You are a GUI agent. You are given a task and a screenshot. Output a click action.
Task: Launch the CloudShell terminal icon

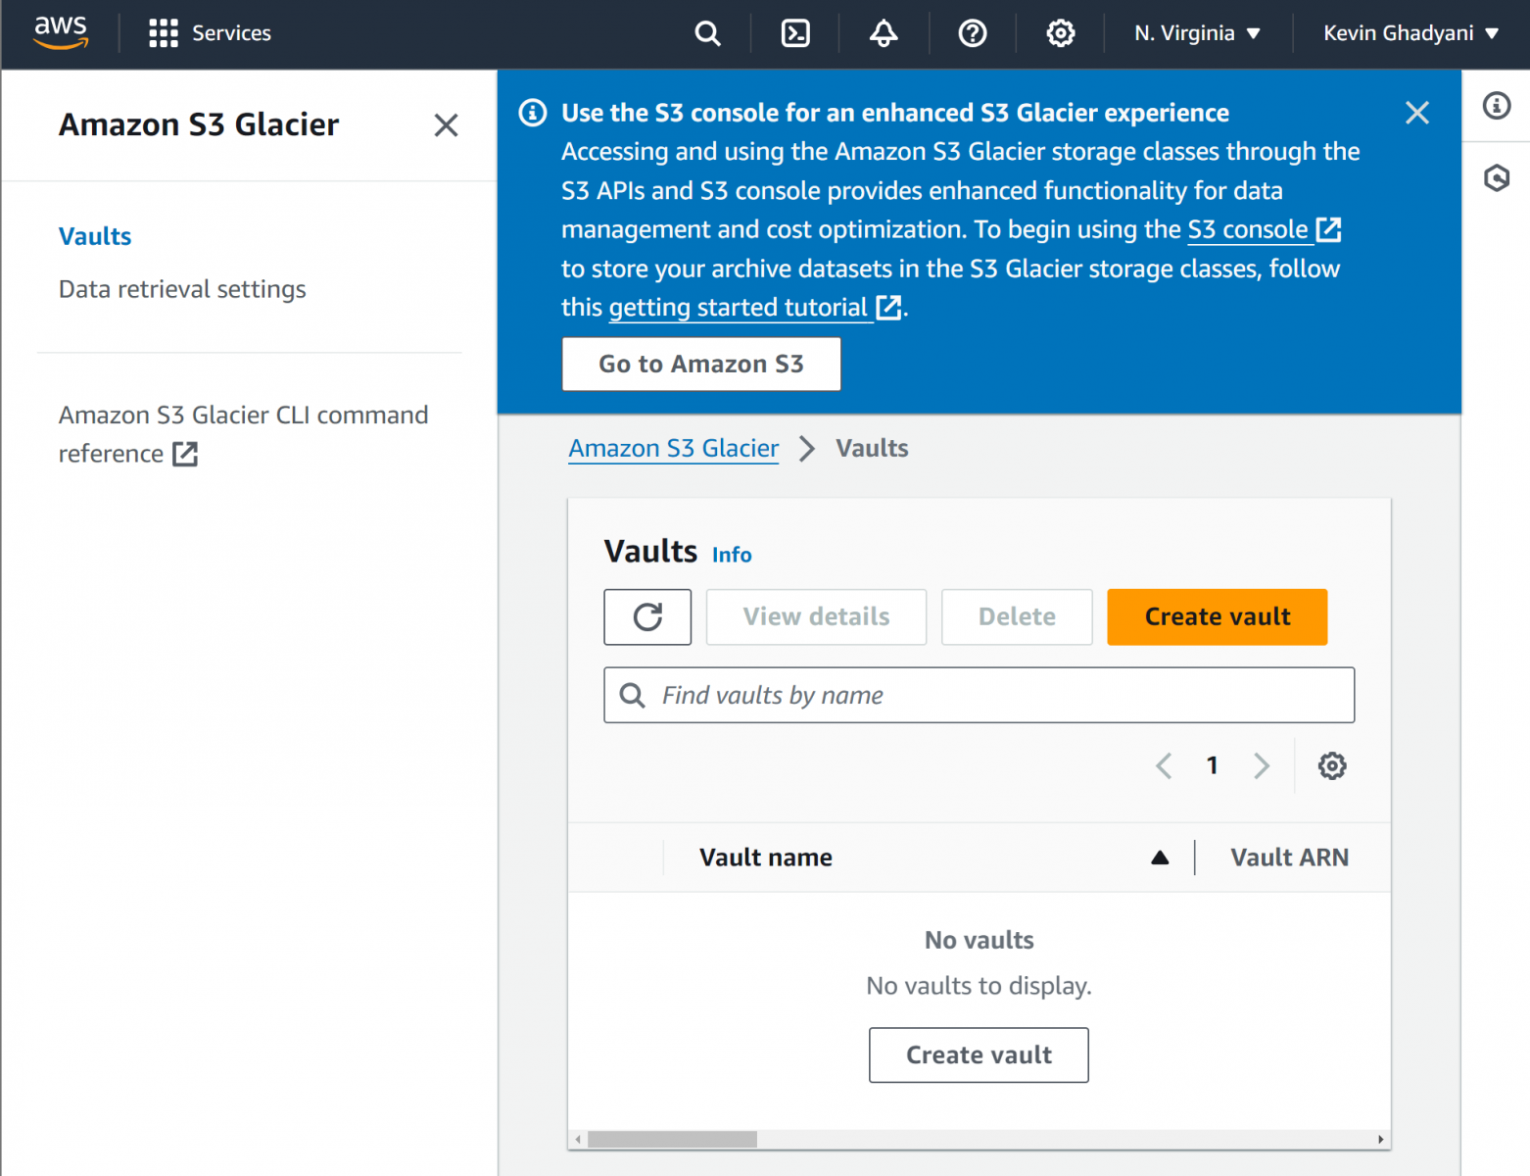[795, 33]
